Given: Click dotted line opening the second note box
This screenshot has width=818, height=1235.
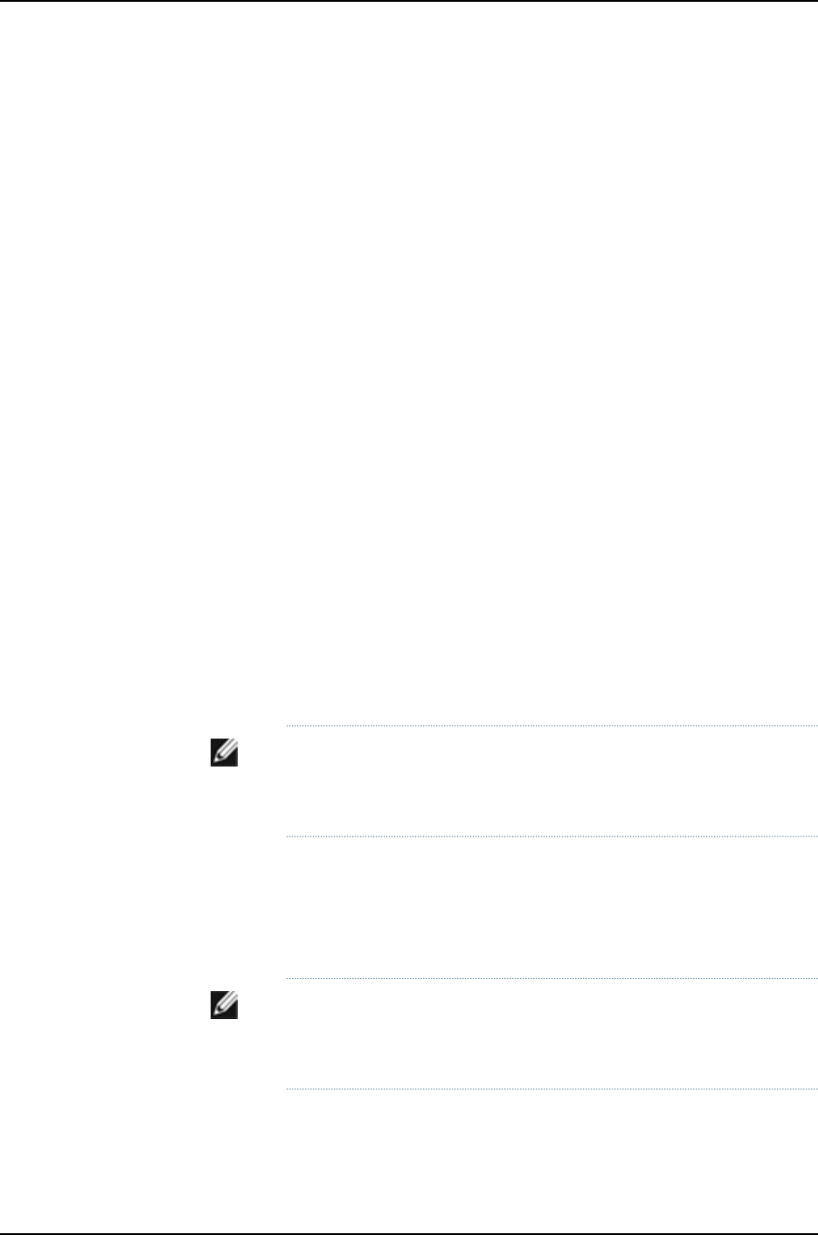Looking at the screenshot, I should pyautogui.click(x=552, y=978).
